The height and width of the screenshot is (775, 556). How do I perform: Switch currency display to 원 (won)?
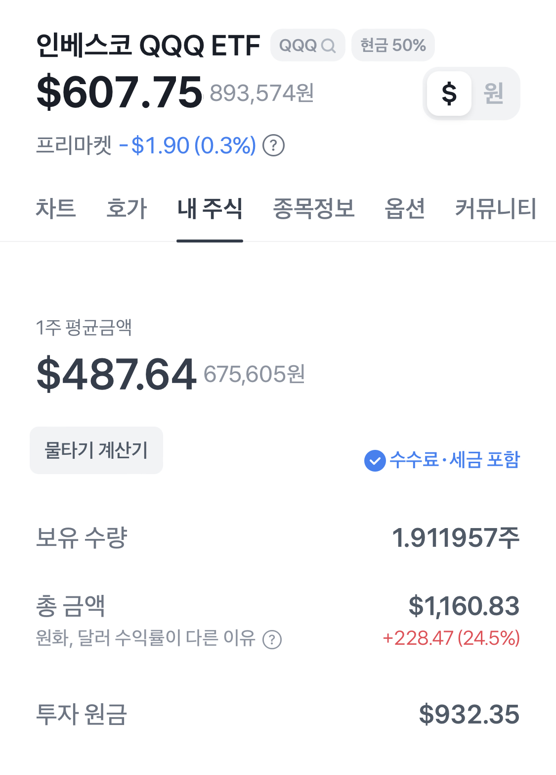tap(493, 94)
